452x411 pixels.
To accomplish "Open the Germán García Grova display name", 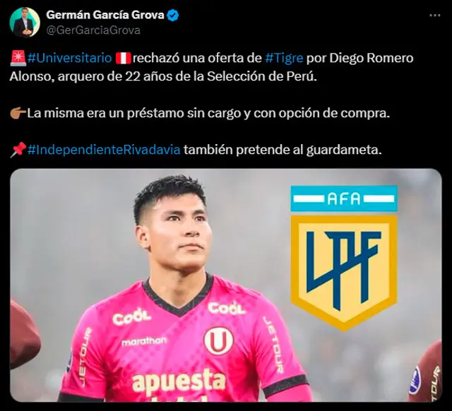I will [x=105, y=15].
